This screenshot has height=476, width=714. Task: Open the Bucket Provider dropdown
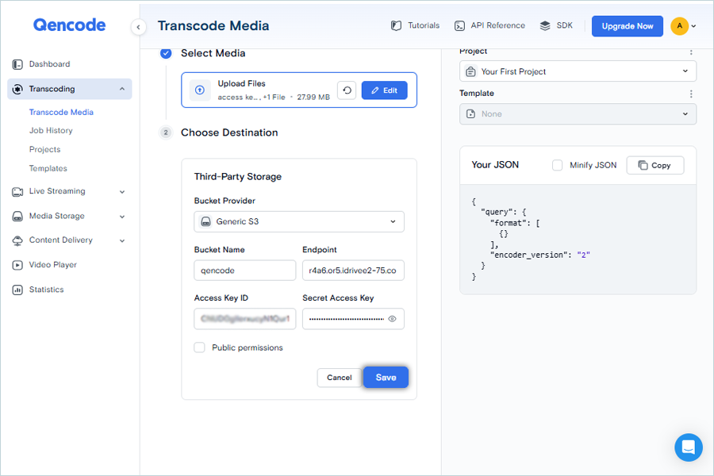[299, 221]
